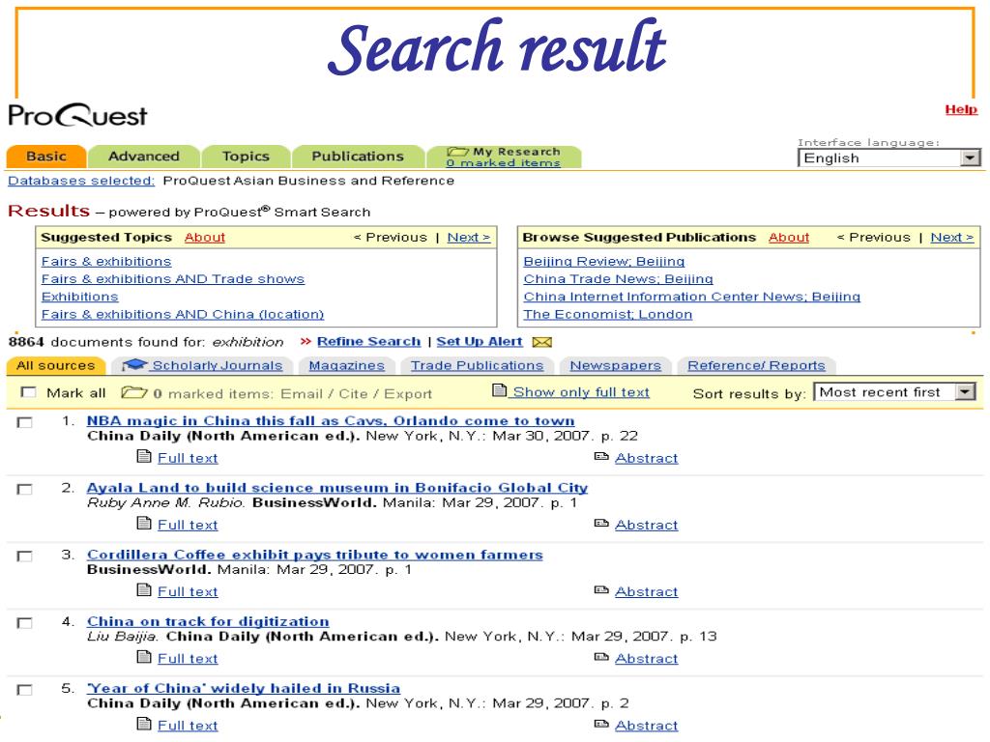Image resolution: width=990 pixels, height=742 pixels.
Task: Click the Help link
Action: [961, 109]
